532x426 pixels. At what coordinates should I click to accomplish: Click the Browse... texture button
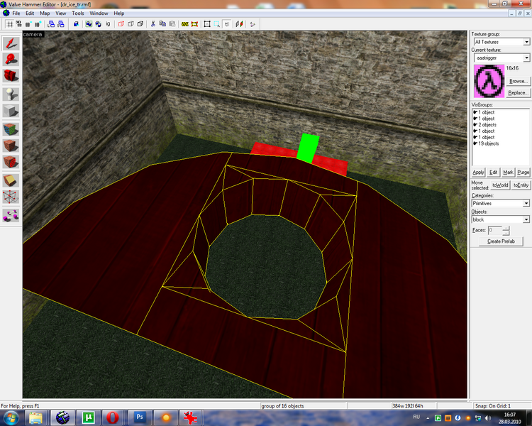coord(518,81)
